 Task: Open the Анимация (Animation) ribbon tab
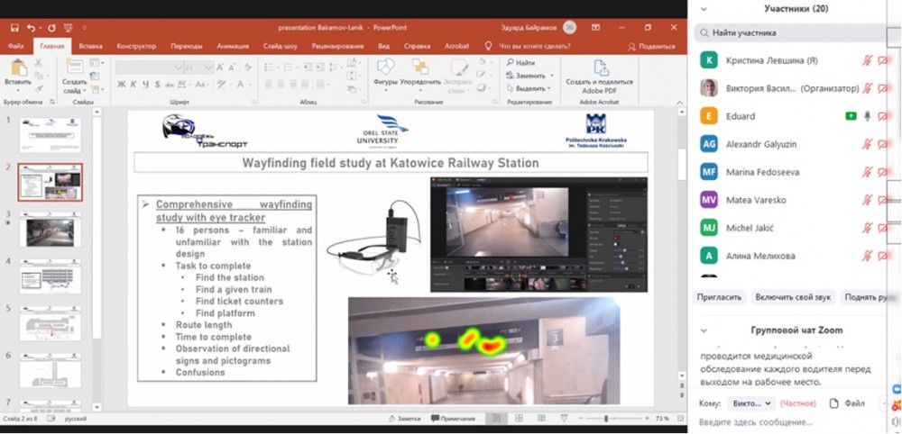coord(233,46)
